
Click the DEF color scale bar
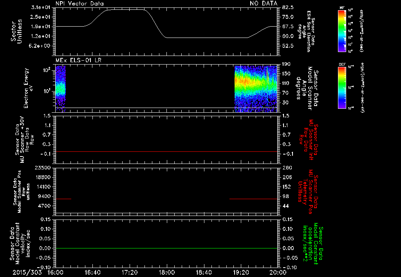[x=342, y=88]
